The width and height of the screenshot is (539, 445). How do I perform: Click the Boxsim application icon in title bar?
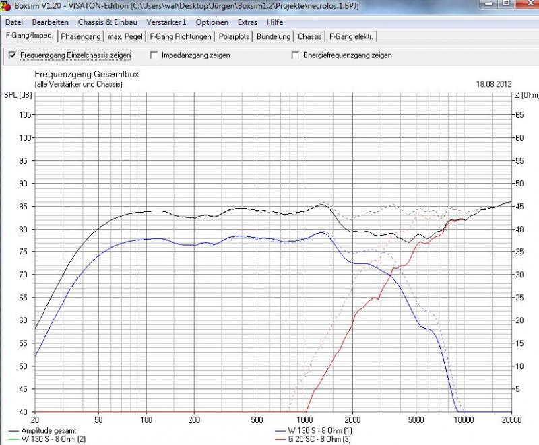click(6, 6)
